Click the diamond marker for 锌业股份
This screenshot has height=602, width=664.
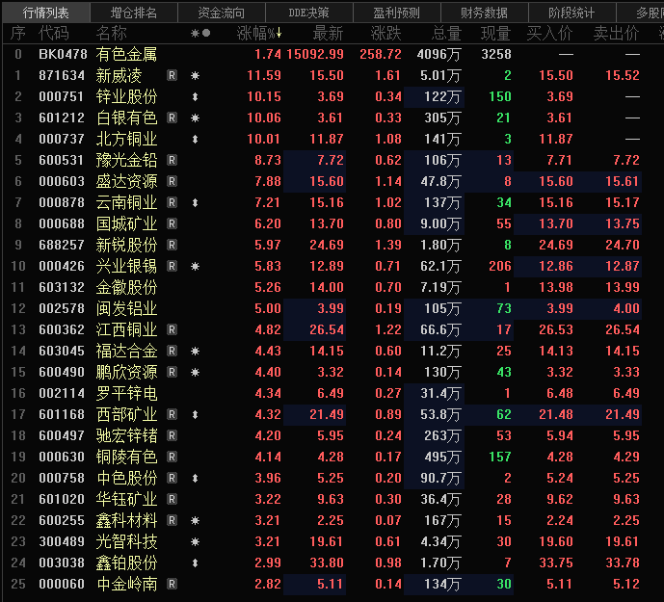(195, 96)
